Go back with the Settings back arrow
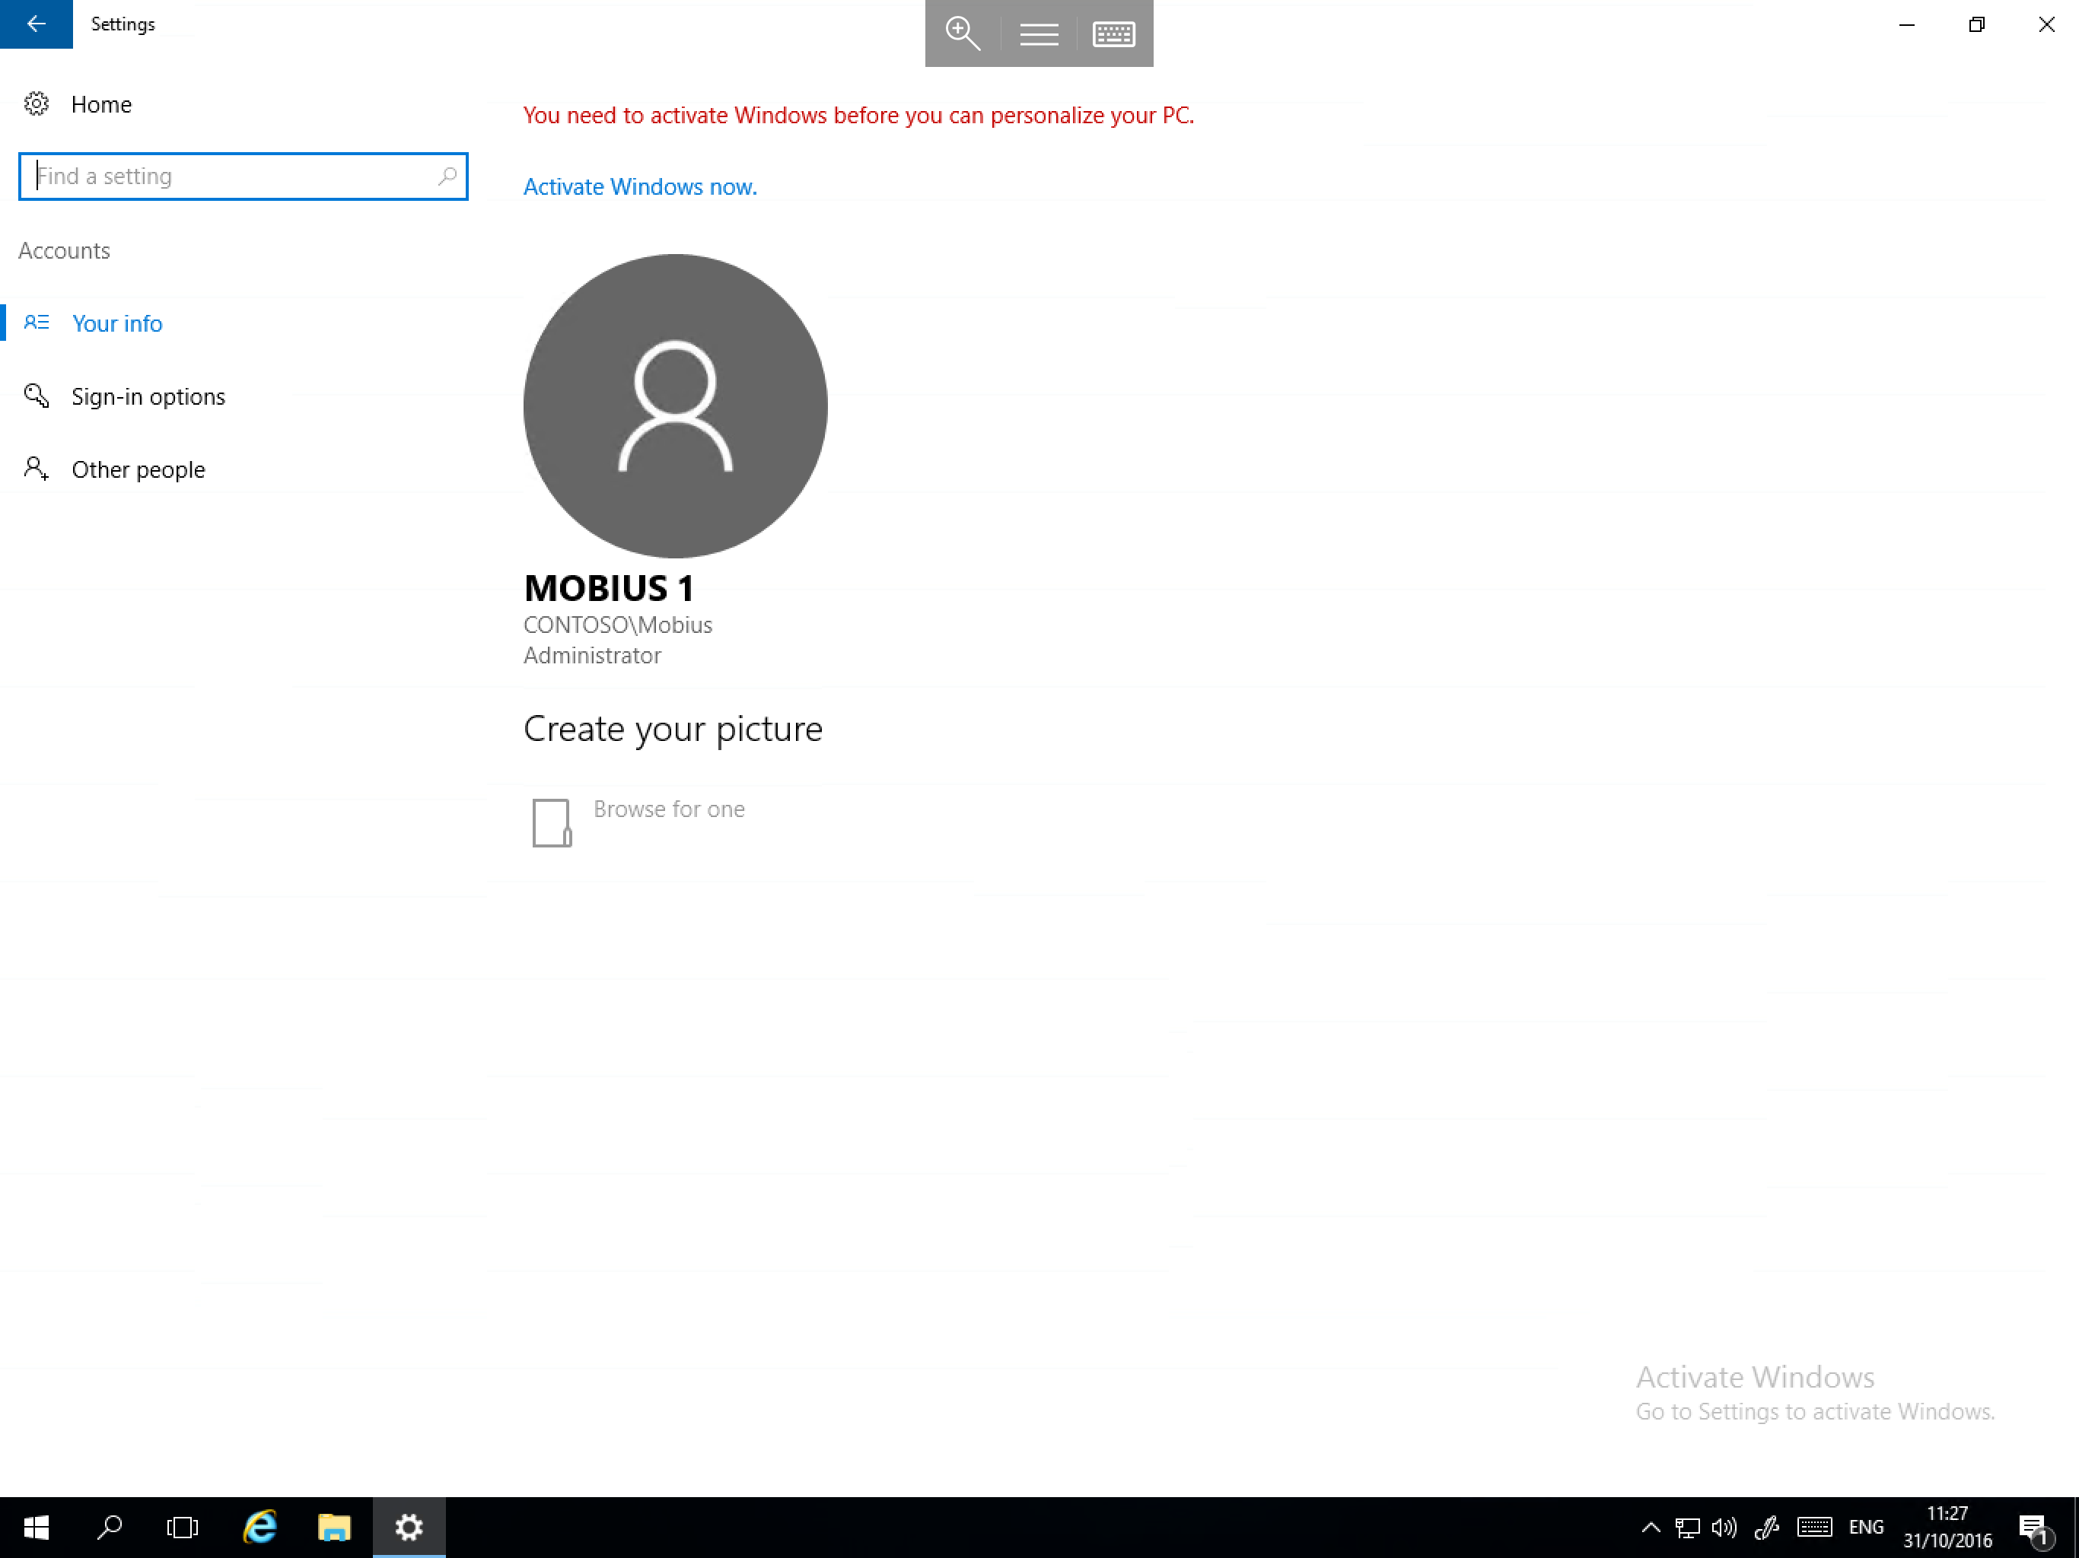Screen dimensions: 2079x1558 click(x=36, y=24)
